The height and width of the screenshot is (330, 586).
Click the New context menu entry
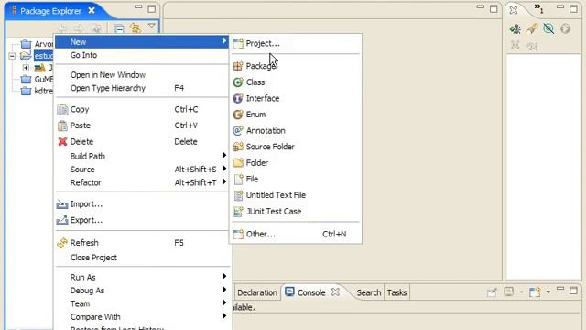[142, 42]
